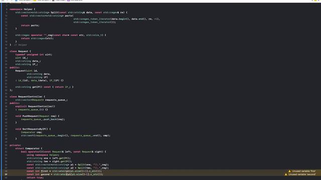
Task: Click the "struct Comparator {" line
Action: point(29,148)
